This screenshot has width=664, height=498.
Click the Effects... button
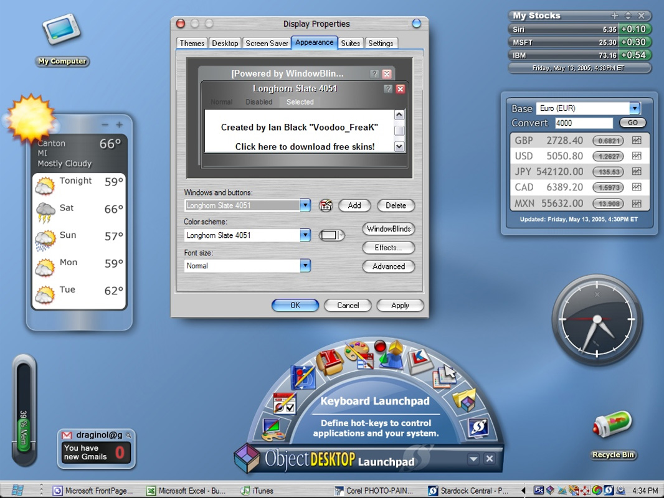coord(388,248)
